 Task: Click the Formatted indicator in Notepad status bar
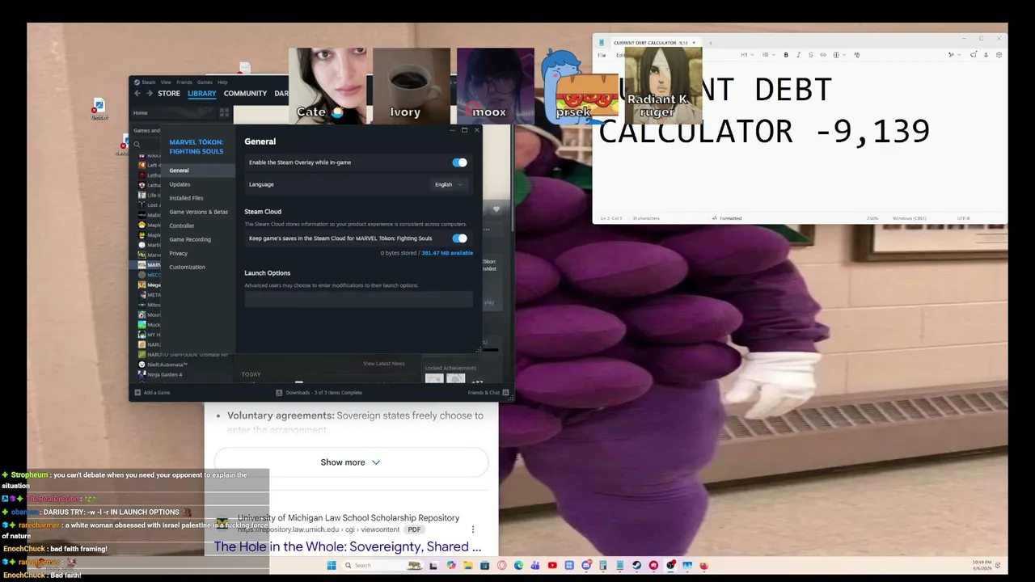pyautogui.click(x=728, y=218)
